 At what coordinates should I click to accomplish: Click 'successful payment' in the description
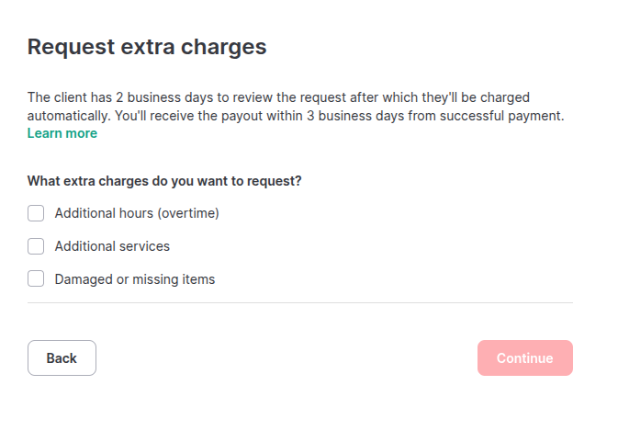pyautogui.click(x=502, y=116)
